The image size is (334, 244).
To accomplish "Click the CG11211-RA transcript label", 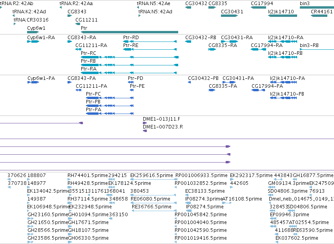I will click(x=91, y=45).
